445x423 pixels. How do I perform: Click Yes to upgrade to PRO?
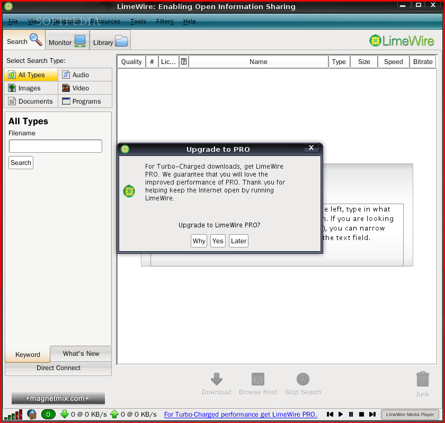(218, 241)
